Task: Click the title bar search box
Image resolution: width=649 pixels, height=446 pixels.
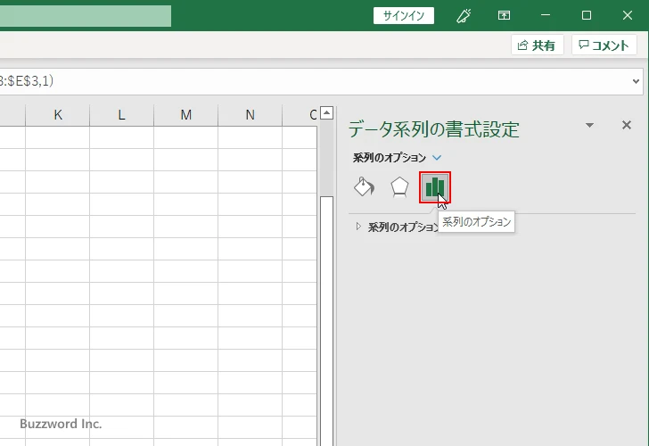Action: 86,16
